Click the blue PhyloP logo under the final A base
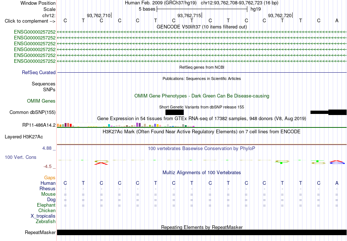This screenshot has height=241, width=347. [337, 162]
